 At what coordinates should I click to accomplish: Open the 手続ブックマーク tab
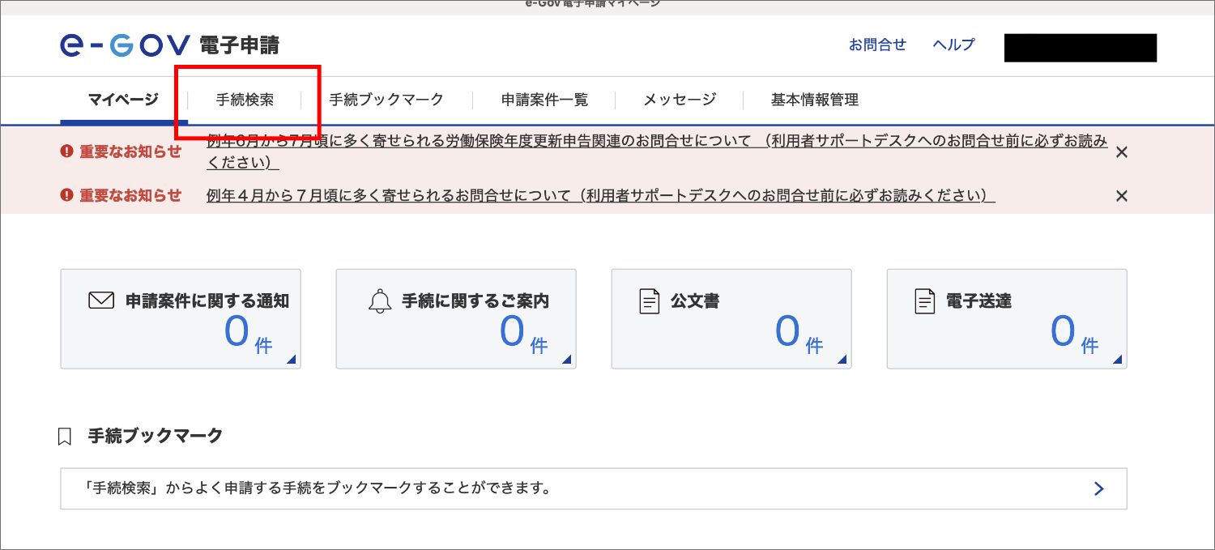click(x=386, y=100)
